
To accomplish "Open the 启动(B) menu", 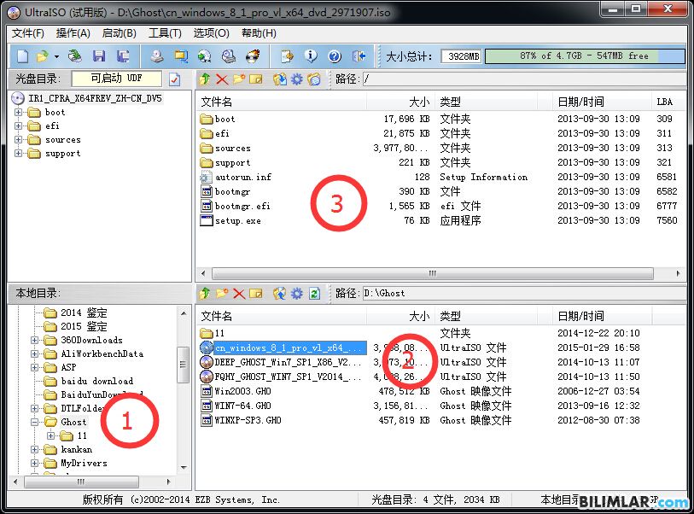I will 119,33.
